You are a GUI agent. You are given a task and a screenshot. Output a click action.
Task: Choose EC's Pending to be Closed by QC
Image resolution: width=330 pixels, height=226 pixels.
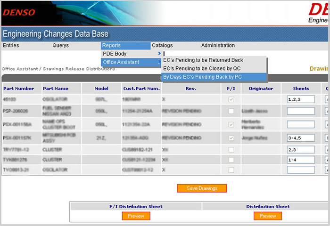tap(202, 68)
